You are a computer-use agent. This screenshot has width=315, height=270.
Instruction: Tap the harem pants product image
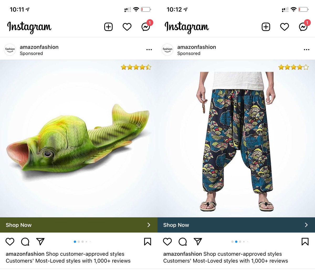[236, 139]
